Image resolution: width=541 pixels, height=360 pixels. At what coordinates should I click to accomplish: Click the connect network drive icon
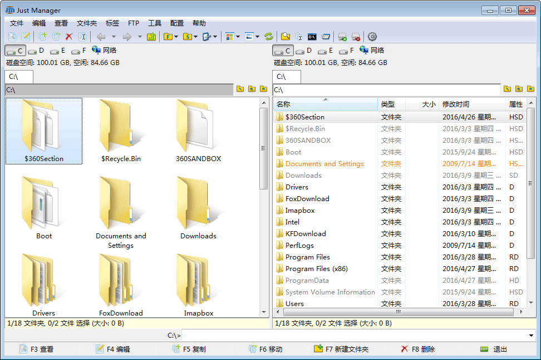coord(343,37)
